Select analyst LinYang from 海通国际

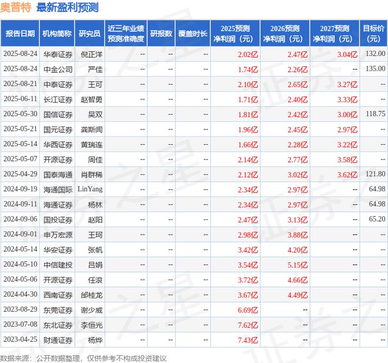(x=90, y=189)
